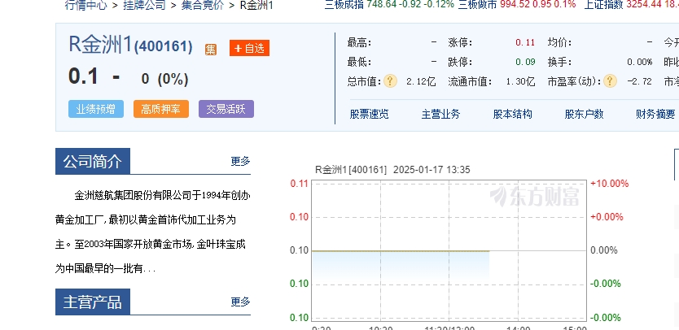679x330 pixels.
Task: Click the 上证指数 index ticker
Action: pyautogui.click(x=631, y=4)
